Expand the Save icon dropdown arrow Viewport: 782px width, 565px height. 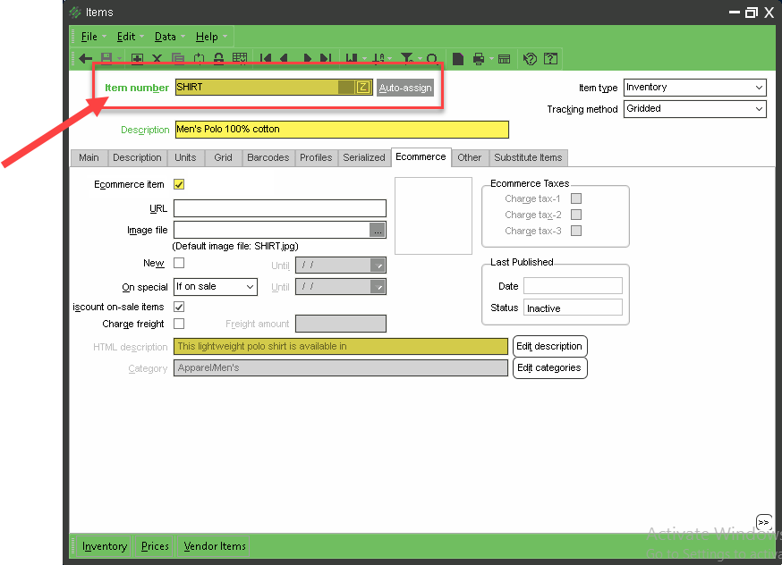point(119,59)
